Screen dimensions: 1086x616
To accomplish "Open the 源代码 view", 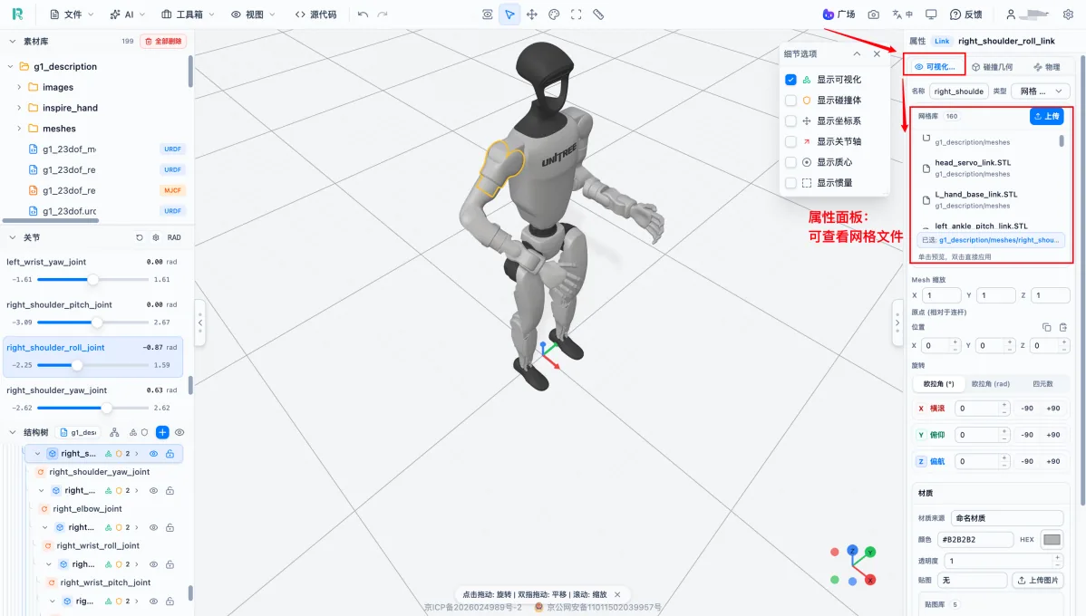I will (x=315, y=14).
